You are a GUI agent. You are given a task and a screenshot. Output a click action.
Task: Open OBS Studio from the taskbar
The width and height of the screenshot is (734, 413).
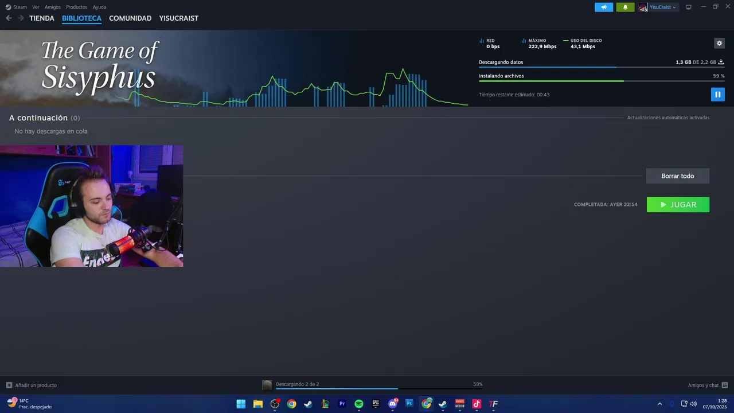[x=275, y=404]
